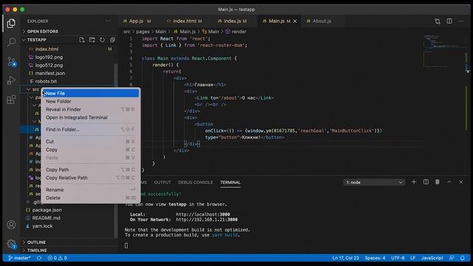The height and width of the screenshot is (266, 473).
Task: Change the JavaScript language mode
Action: tap(432, 258)
